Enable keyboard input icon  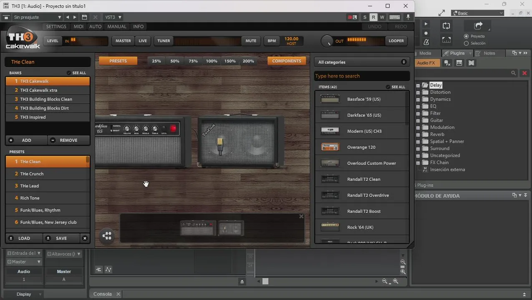point(394,17)
